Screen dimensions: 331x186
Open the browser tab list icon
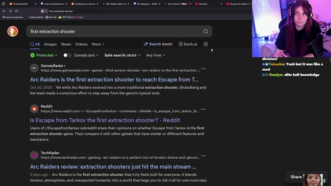tap(3, 4)
